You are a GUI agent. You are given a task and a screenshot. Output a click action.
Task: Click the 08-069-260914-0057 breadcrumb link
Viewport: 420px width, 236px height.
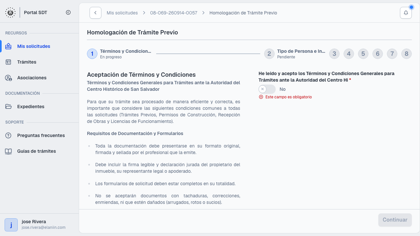[x=174, y=13]
